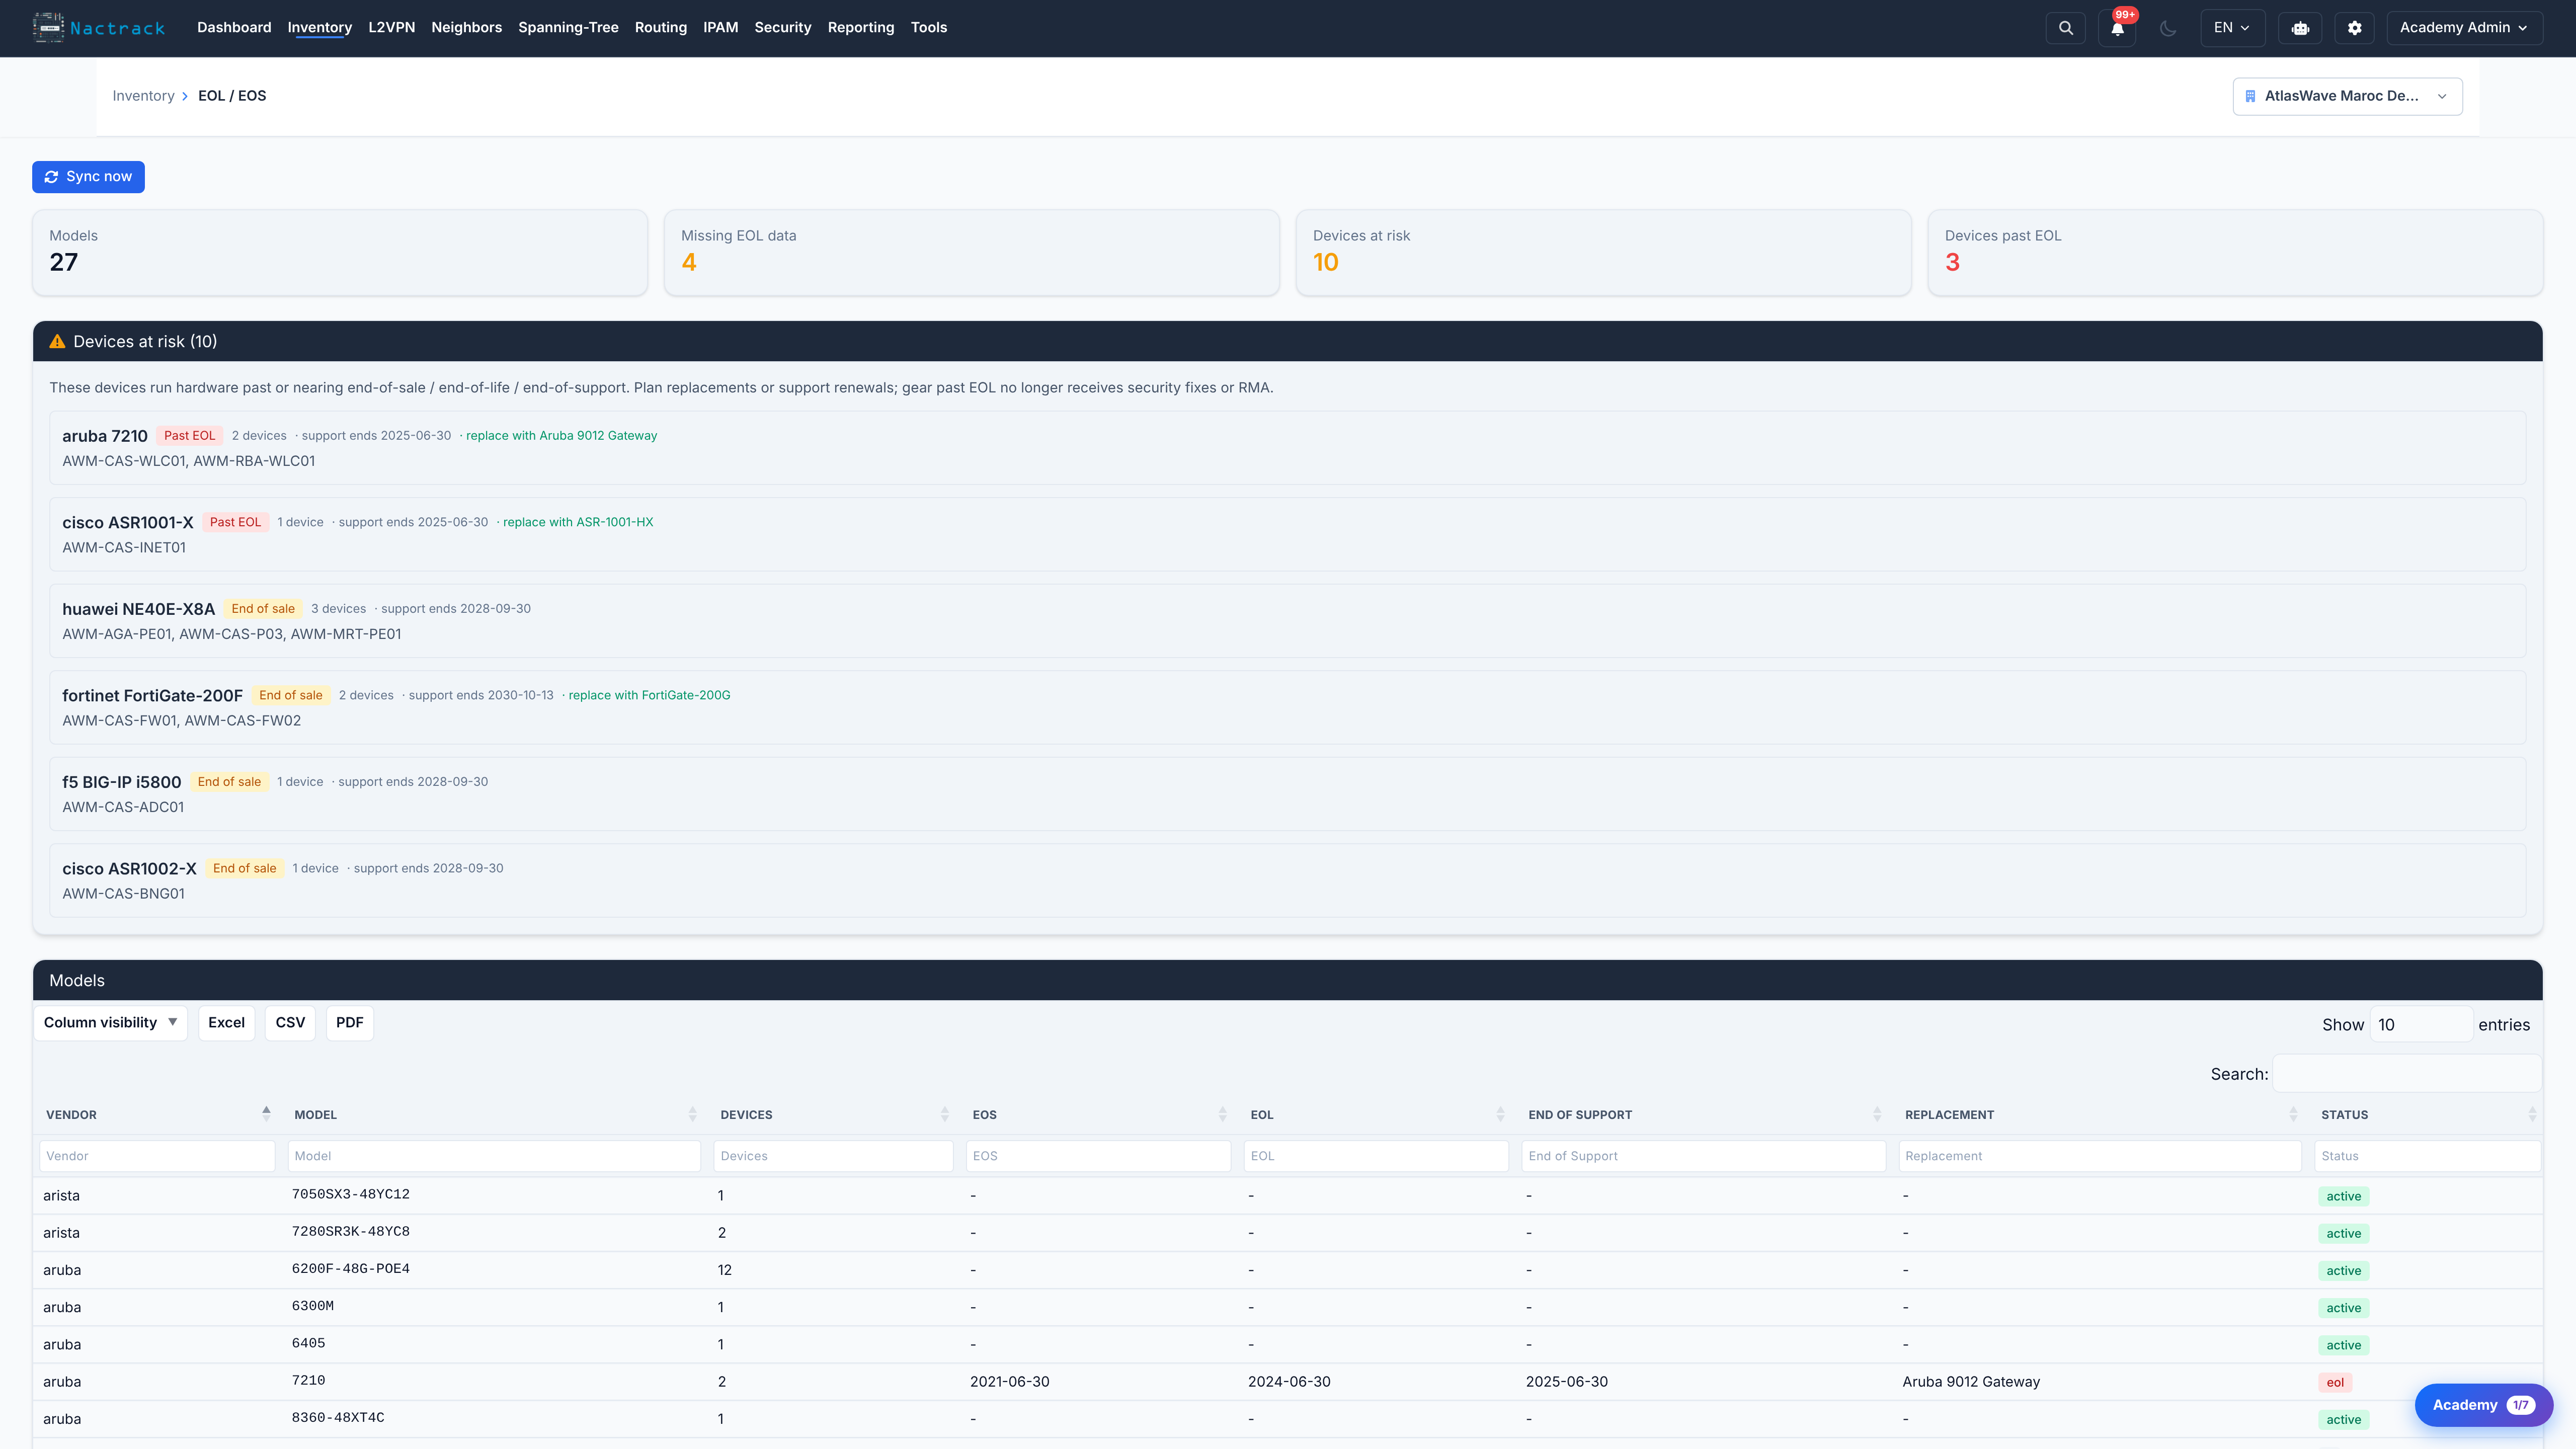Image resolution: width=2576 pixels, height=1449 pixels.
Task: Open the settings gear icon
Action: pos(2354,28)
